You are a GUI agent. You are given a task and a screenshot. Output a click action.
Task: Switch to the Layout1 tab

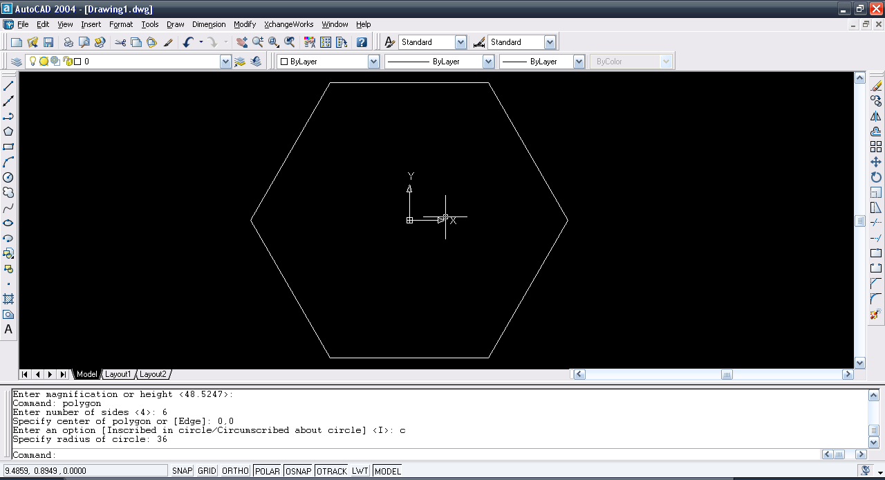(118, 374)
